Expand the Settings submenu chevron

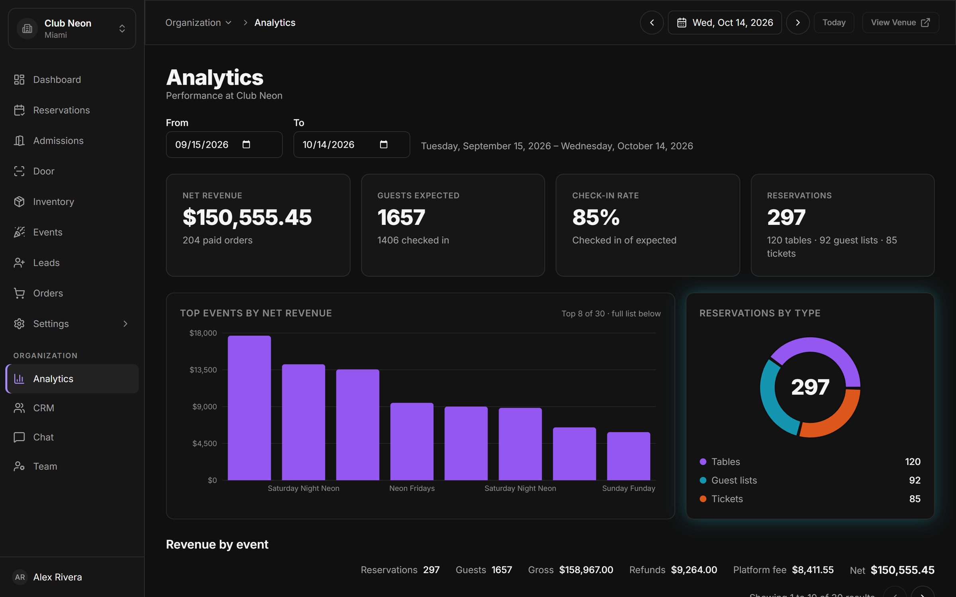125,324
